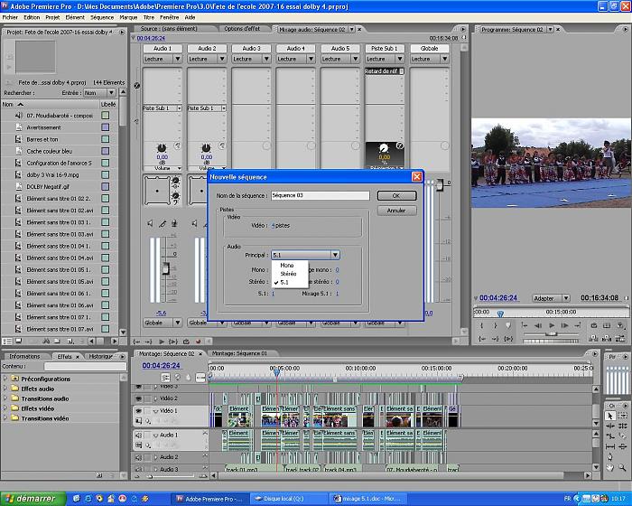Close the Nouvelle séquence dialog
The width and height of the screenshot is (632, 506).
(417, 177)
